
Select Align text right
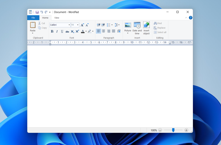tap(108, 31)
